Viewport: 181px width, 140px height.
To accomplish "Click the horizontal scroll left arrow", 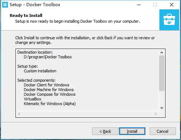I will [19, 114].
